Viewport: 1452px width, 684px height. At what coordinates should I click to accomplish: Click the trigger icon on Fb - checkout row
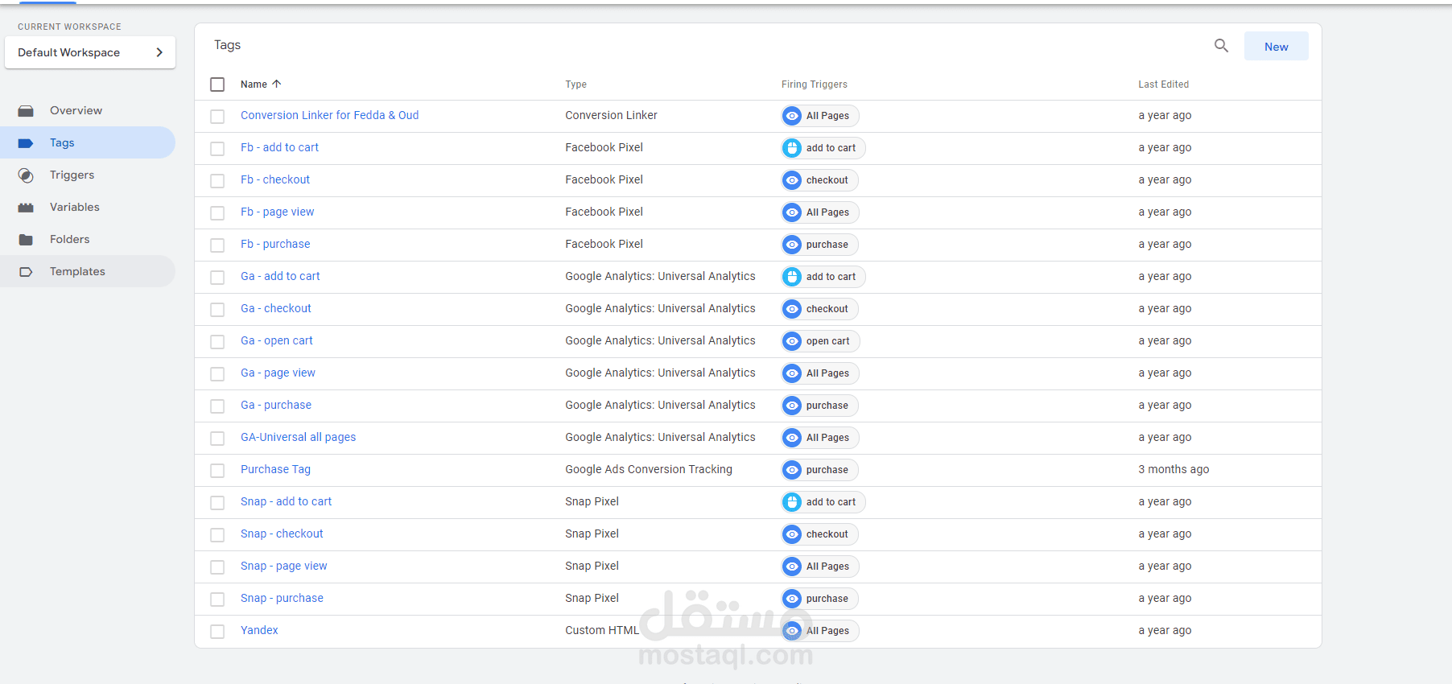pyautogui.click(x=792, y=180)
